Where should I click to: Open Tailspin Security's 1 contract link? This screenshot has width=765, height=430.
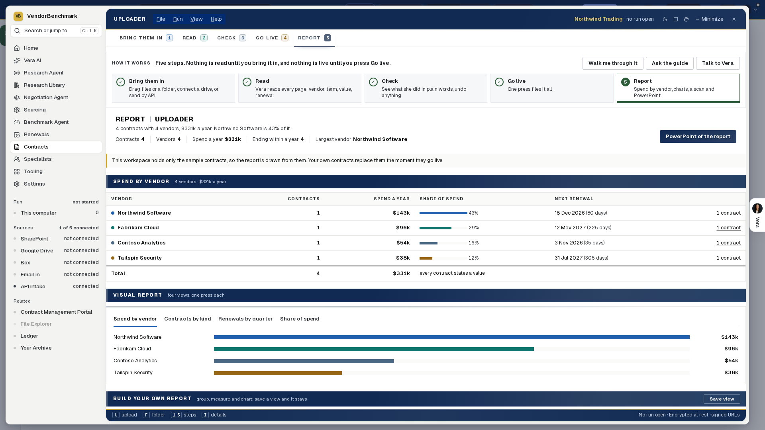728,258
